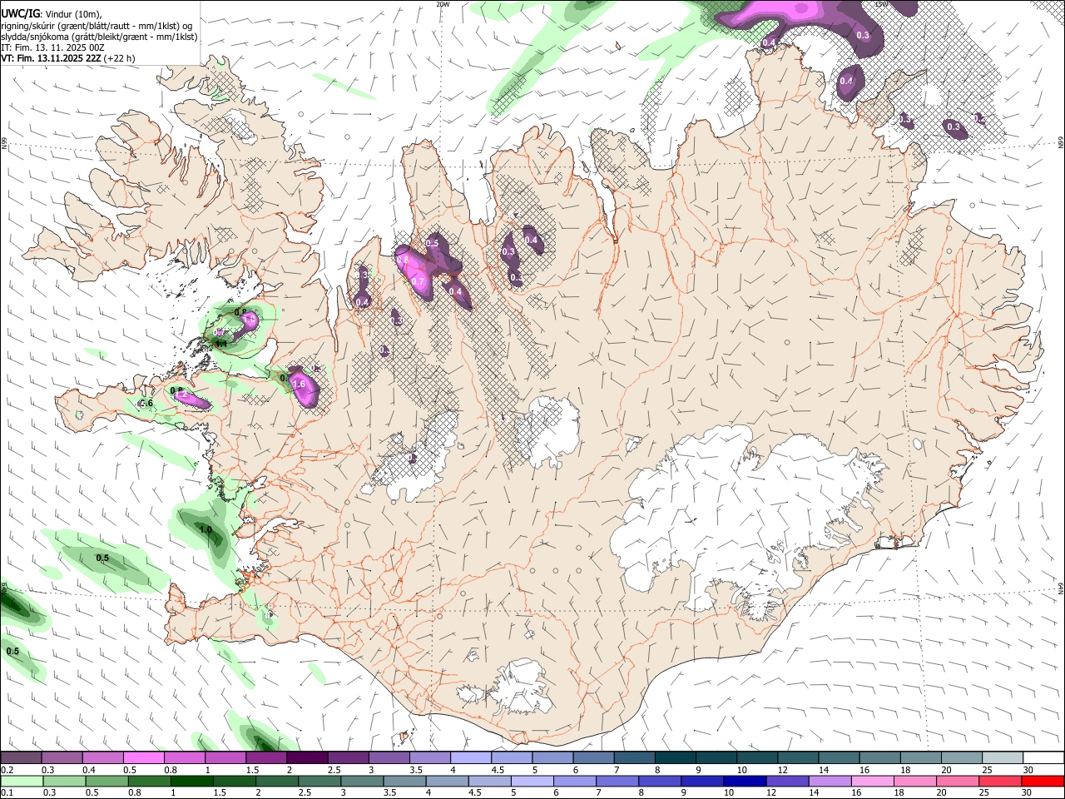Click the bright pink 0.5 swatch on purple scale

click(143, 758)
